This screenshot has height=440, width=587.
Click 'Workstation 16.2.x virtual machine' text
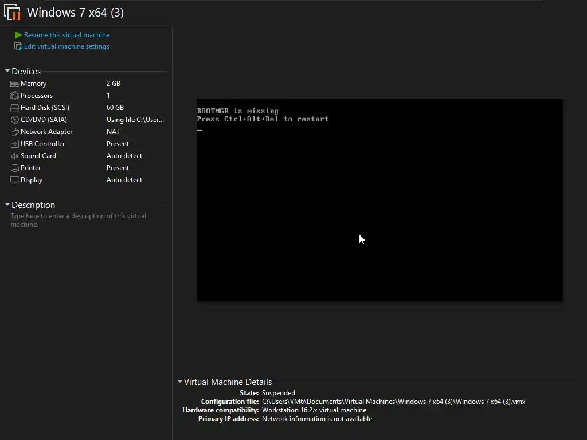(x=314, y=410)
